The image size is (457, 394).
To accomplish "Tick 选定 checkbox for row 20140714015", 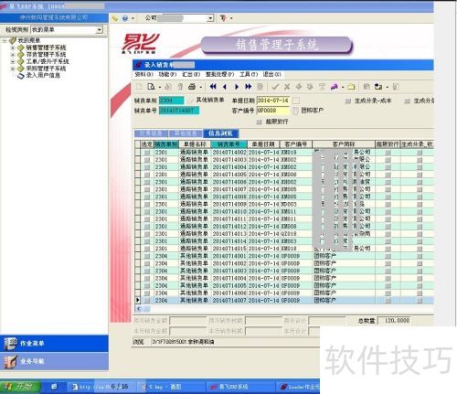I will [147, 249].
